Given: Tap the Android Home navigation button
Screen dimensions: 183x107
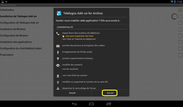Looking at the screenshot, I should 91,104.
